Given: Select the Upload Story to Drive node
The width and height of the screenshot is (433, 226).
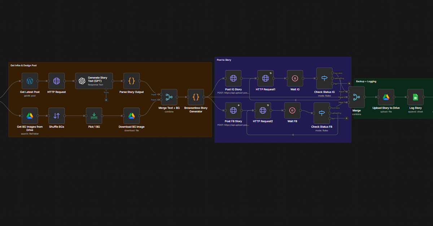Looking at the screenshot, I should click(x=386, y=97).
